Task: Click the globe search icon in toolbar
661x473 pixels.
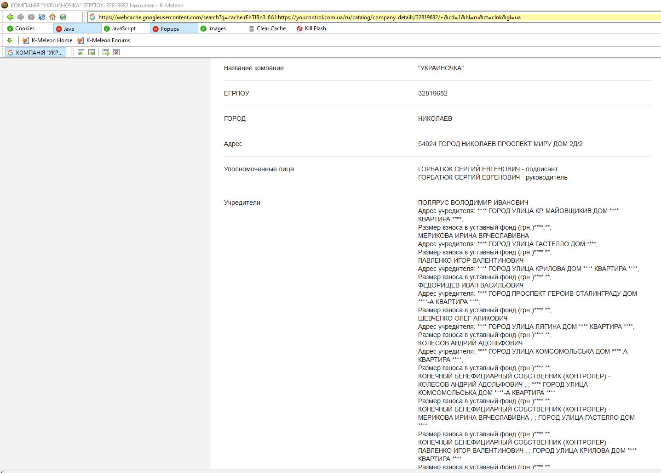Action: (63, 17)
